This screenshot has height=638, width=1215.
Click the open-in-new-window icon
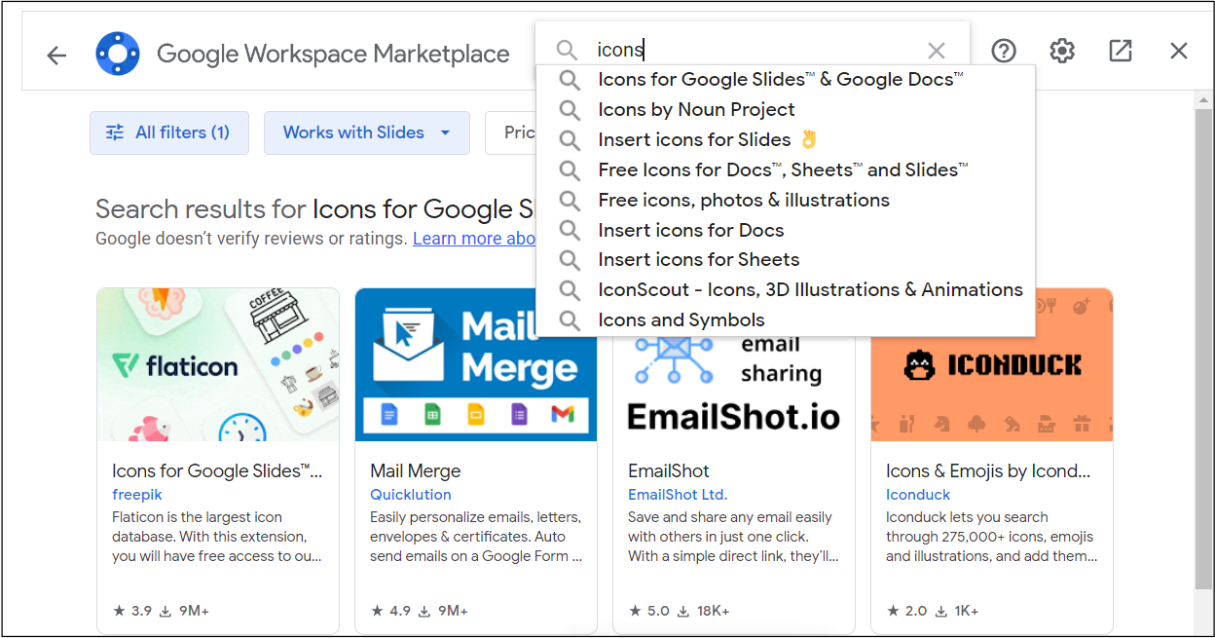[1120, 50]
